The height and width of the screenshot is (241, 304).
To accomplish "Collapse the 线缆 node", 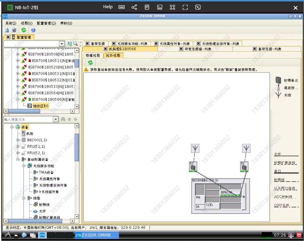I will [x=23, y=198].
